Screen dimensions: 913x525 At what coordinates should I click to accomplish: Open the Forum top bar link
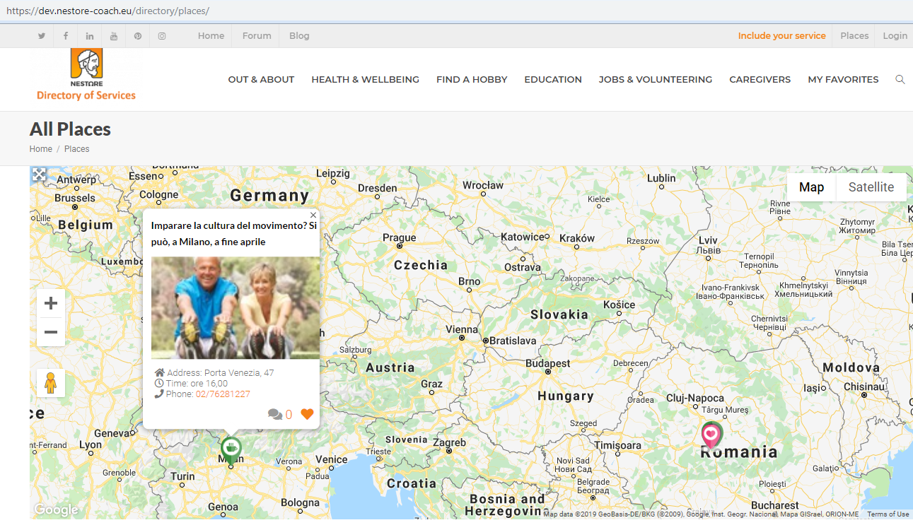[257, 36]
